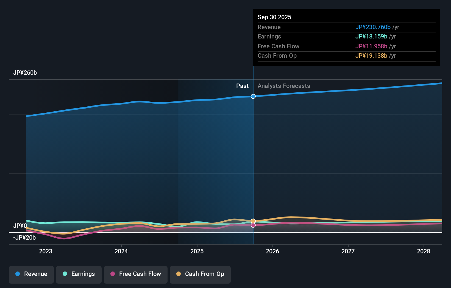Click the orange Cash From Op dot

[179, 274]
